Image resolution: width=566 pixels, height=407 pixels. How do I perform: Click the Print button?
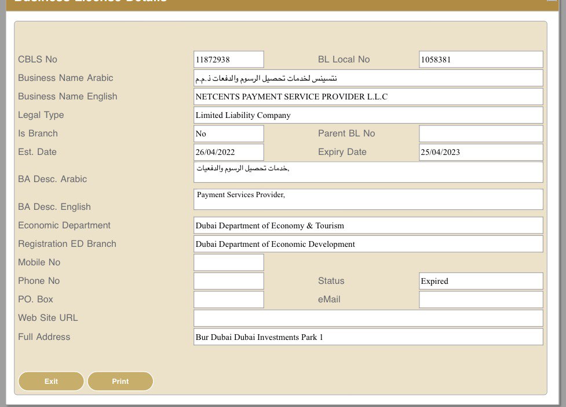pyautogui.click(x=120, y=381)
